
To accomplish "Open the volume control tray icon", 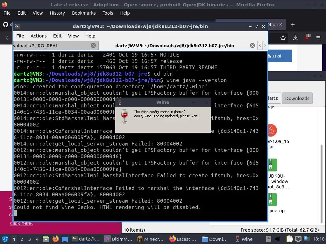I will pyautogui.click(x=278, y=239).
